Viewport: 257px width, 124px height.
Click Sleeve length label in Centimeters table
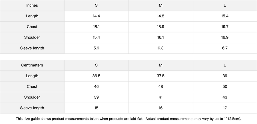click(32, 108)
